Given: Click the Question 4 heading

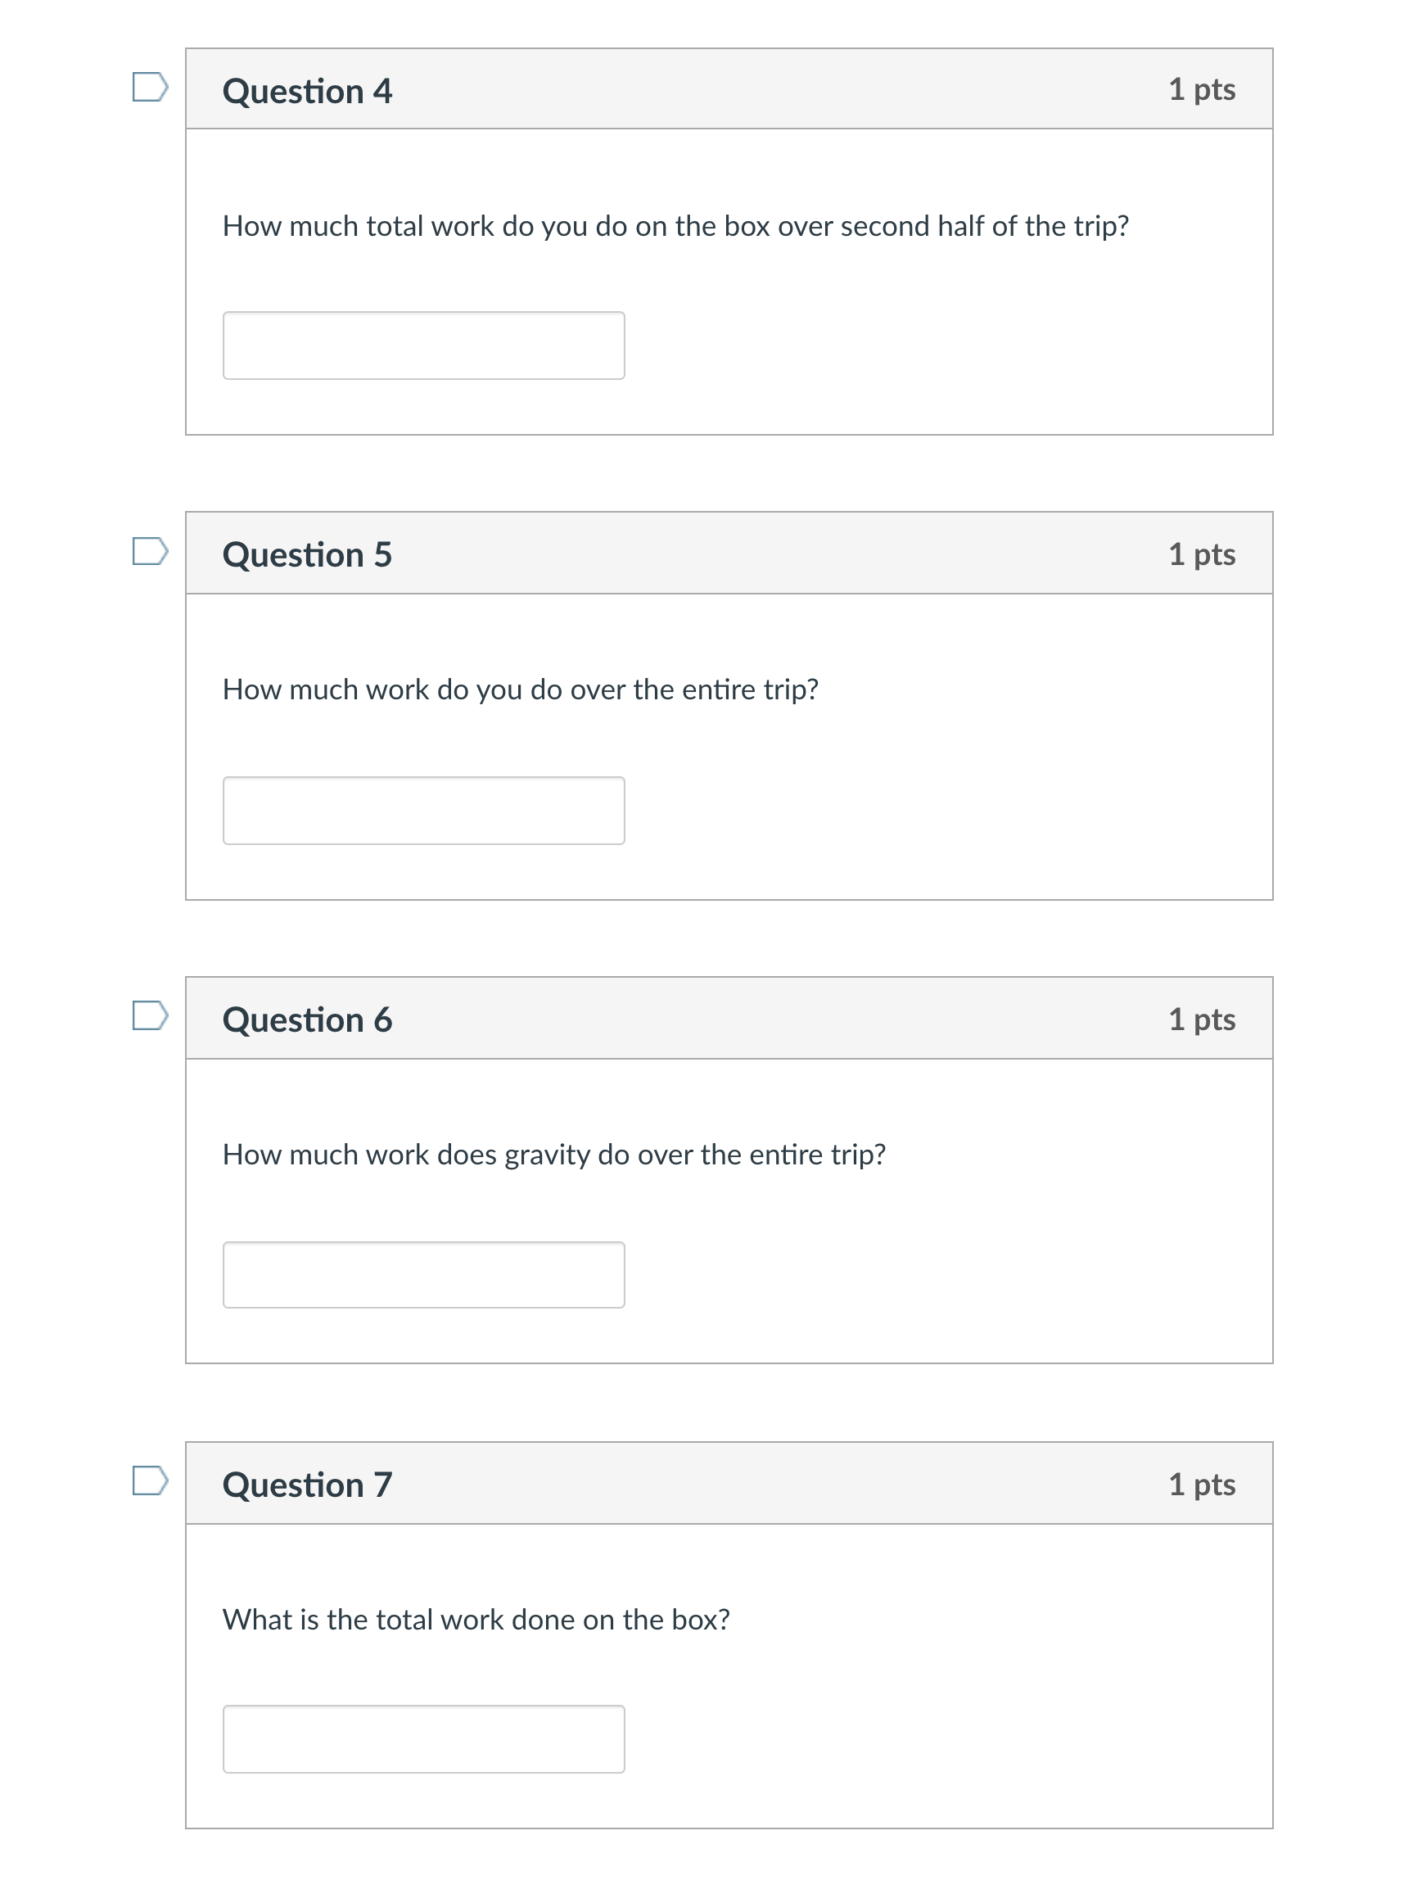Looking at the screenshot, I should click(x=307, y=91).
